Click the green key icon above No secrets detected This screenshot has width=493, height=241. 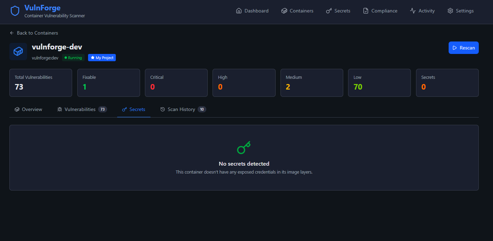[x=244, y=148]
